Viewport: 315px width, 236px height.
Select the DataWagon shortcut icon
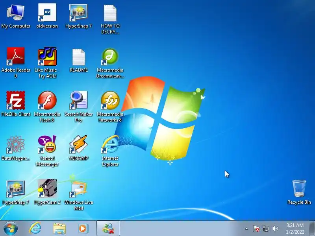point(16,148)
